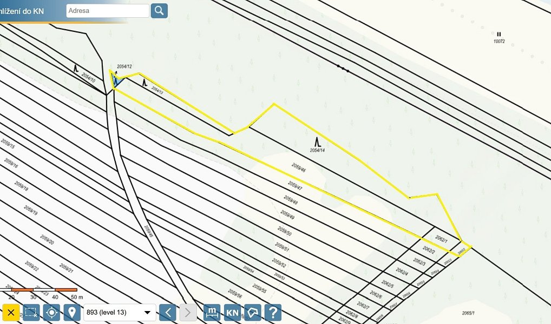Click parcel label 2054/14
Viewport: 551px width, 324px height.
[x=317, y=150]
